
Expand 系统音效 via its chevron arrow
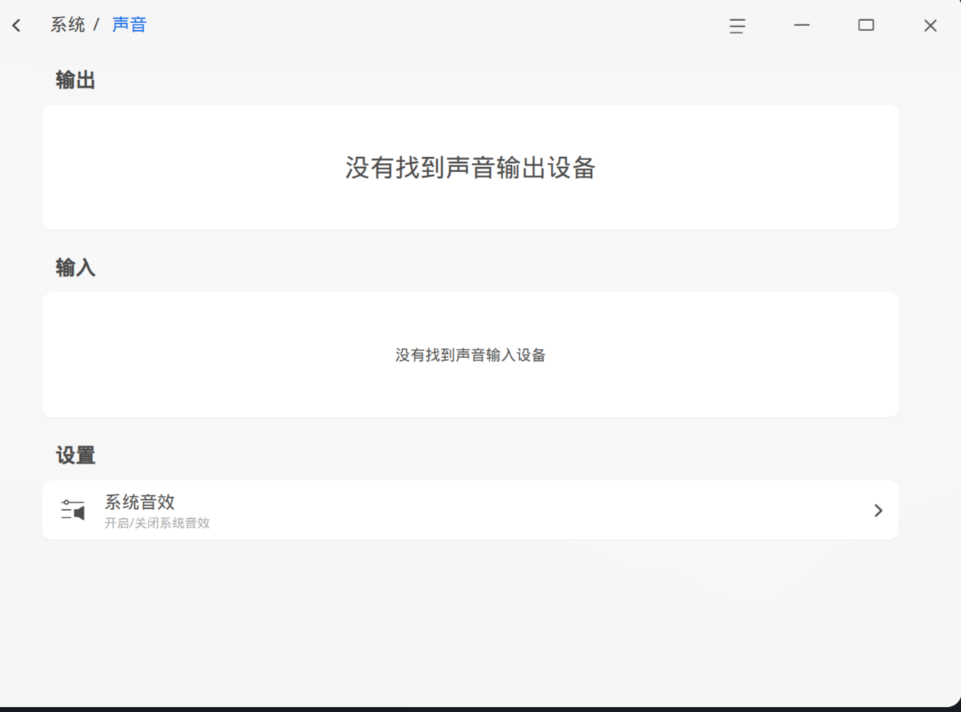[878, 510]
